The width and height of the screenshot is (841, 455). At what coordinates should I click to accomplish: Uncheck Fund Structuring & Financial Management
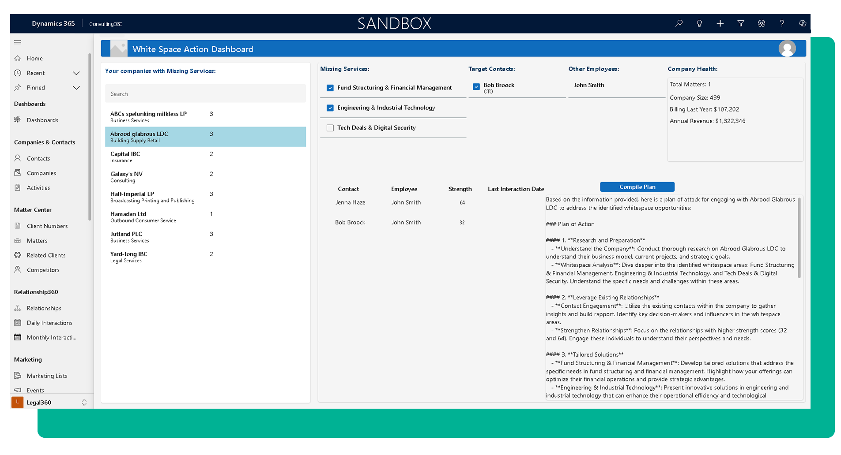point(330,88)
